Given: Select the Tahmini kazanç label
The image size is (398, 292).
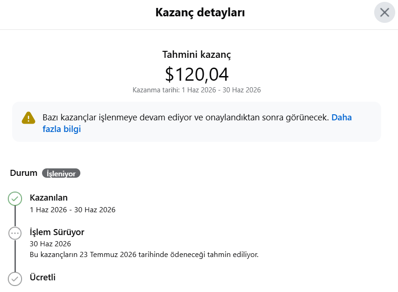Looking at the screenshot, I should tap(197, 55).
